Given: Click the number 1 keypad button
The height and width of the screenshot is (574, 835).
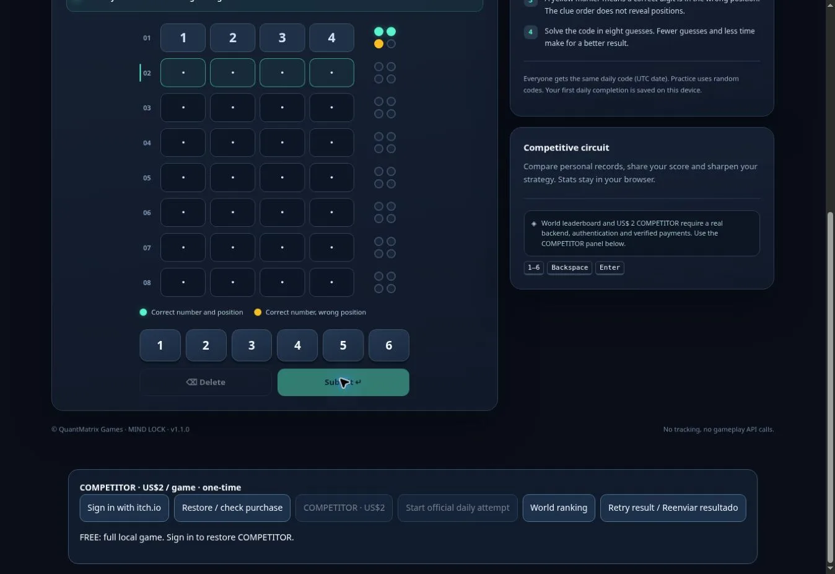Looking at the screenshot, I should (x=160, y=345).
